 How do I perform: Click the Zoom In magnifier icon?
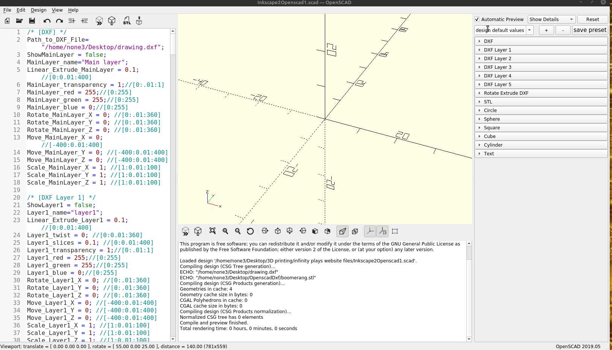pyautogui.click(x=225, y=231)
